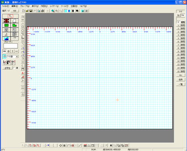This screenshot has width=187, height=151.
Task: Click the new document icon
Action: pos(23,11)
